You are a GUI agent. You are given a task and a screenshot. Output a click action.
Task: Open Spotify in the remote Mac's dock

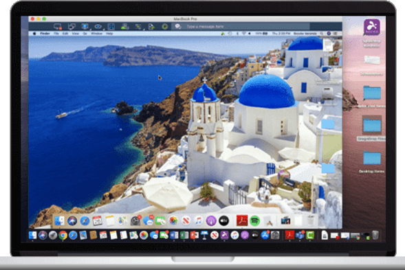pos(254,221)
